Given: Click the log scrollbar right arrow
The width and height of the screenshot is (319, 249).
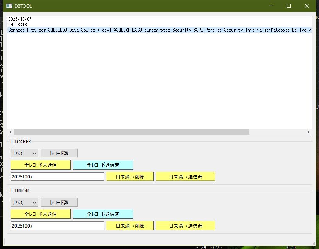Looking at the screenshot, I should tap(308, 132).
